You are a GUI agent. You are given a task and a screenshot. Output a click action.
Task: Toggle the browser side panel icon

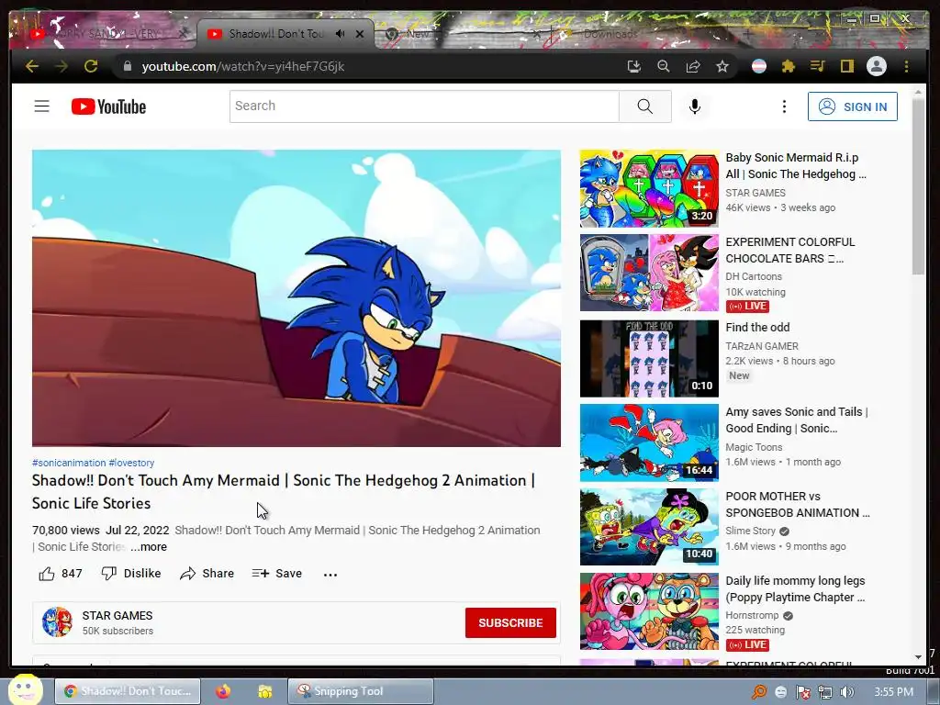847,66
